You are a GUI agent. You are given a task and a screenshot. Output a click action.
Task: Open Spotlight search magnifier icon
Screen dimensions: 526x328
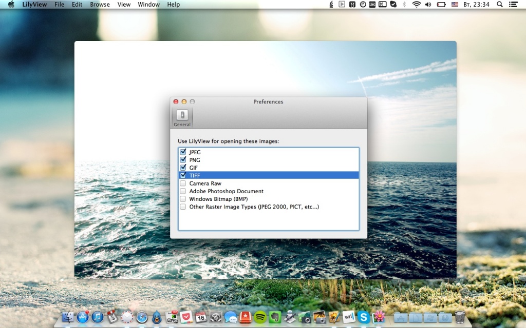499,5
